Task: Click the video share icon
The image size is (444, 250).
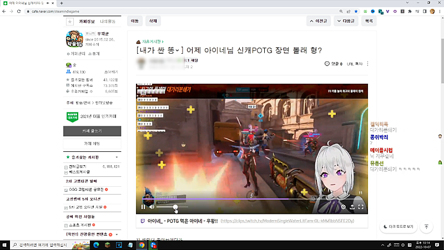Action: point(352,207)
